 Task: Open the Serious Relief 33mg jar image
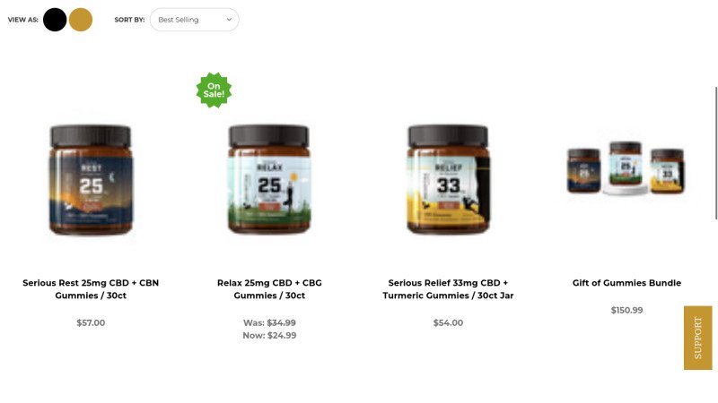(x=448, y=179)
